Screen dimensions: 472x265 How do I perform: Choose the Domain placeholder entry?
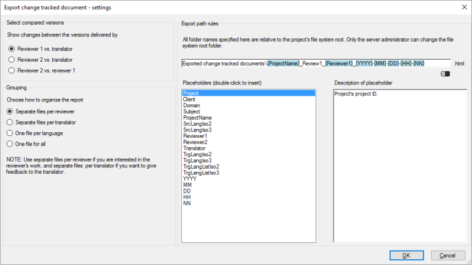191,105
